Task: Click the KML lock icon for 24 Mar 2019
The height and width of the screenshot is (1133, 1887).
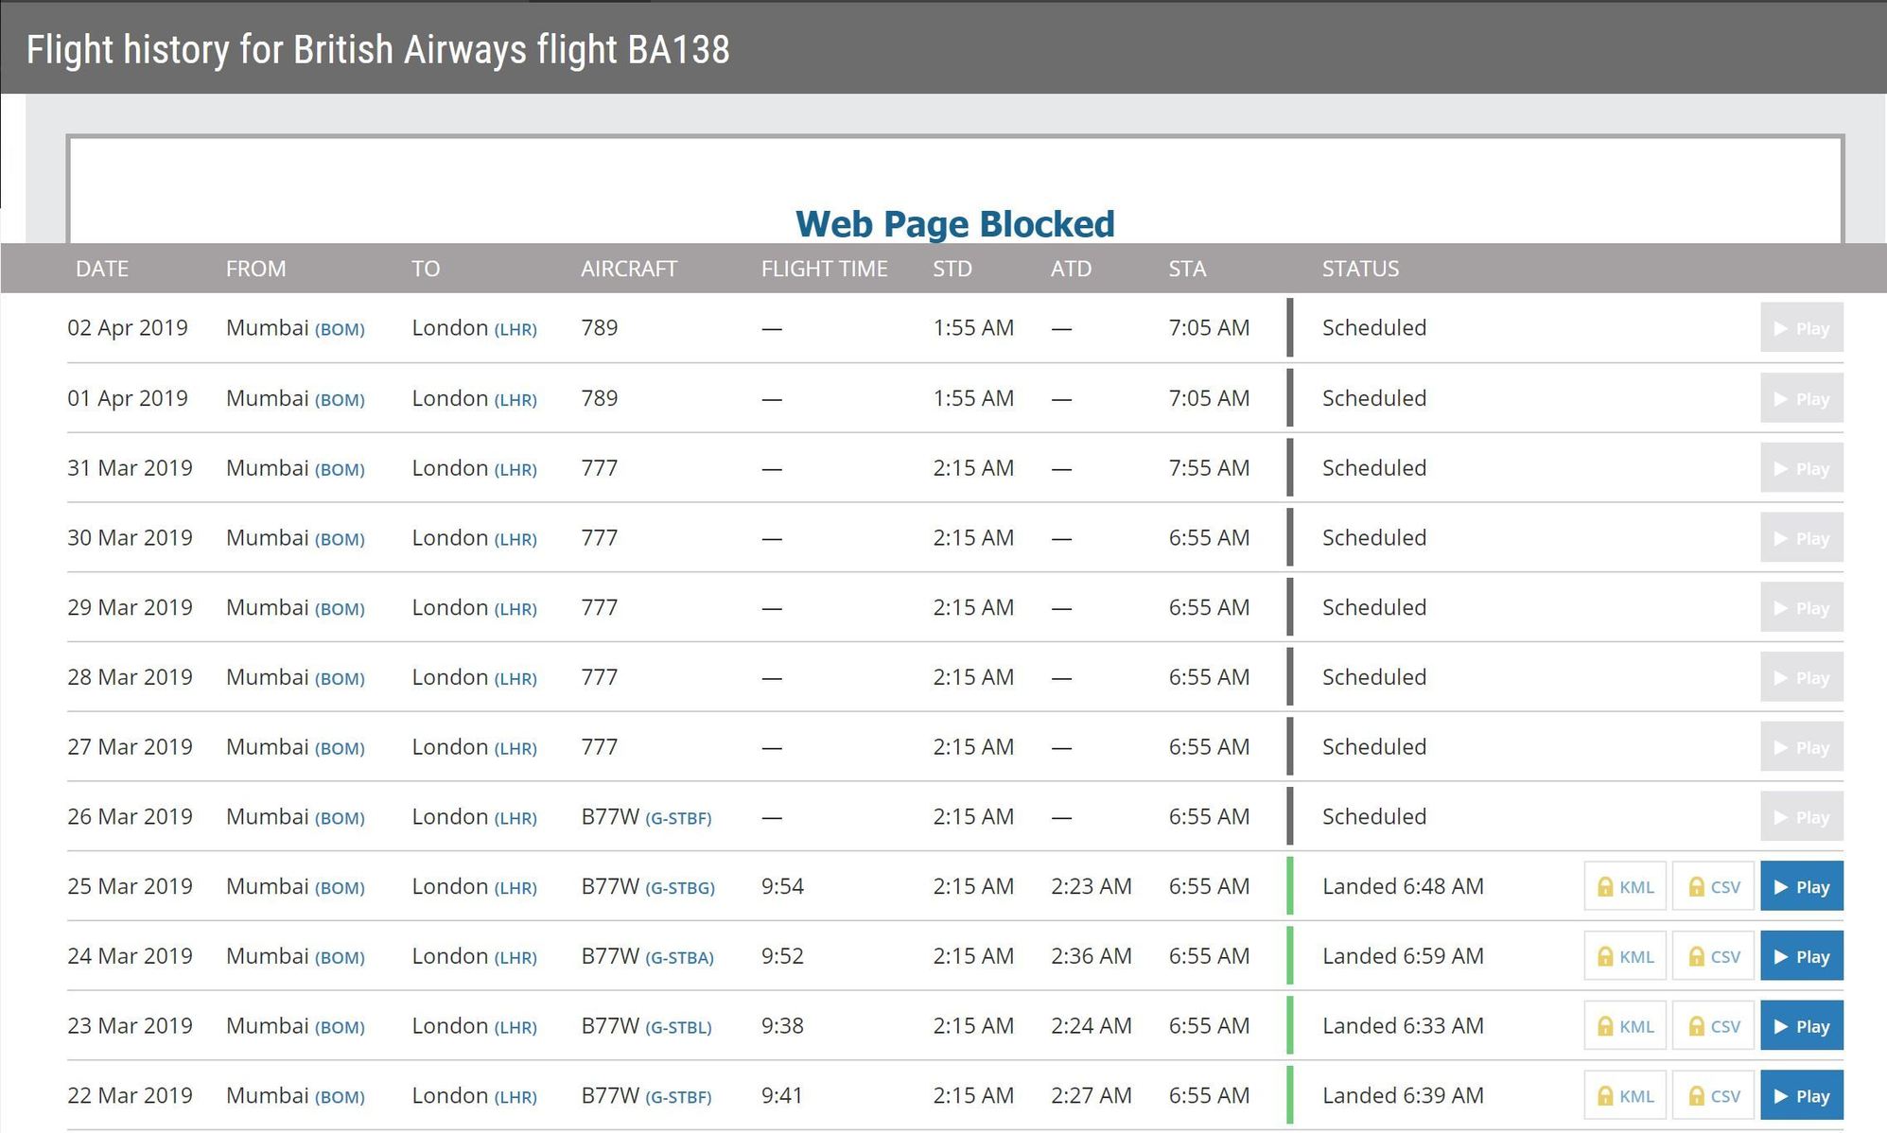Action: click(1605, 955)
